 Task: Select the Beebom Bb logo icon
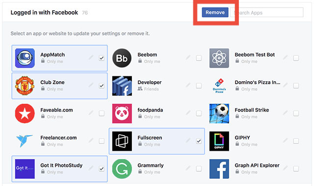[x=122, y=58]
